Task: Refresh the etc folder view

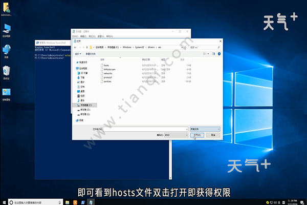Action: pos(185,48)
